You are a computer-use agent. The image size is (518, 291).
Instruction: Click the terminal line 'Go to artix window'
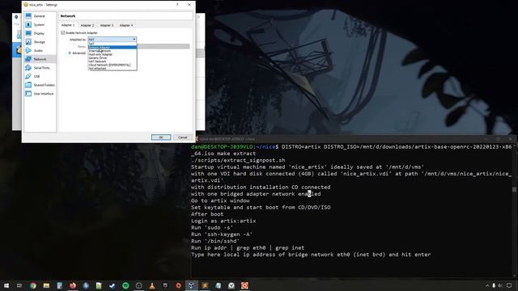point(220,200)
